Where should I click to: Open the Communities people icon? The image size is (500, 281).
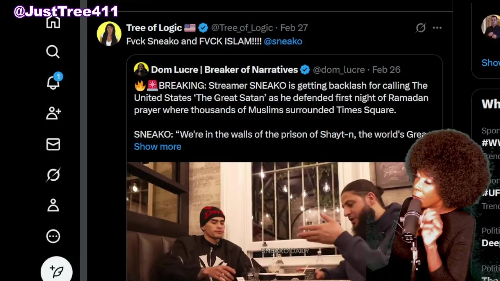click(54, 113)
